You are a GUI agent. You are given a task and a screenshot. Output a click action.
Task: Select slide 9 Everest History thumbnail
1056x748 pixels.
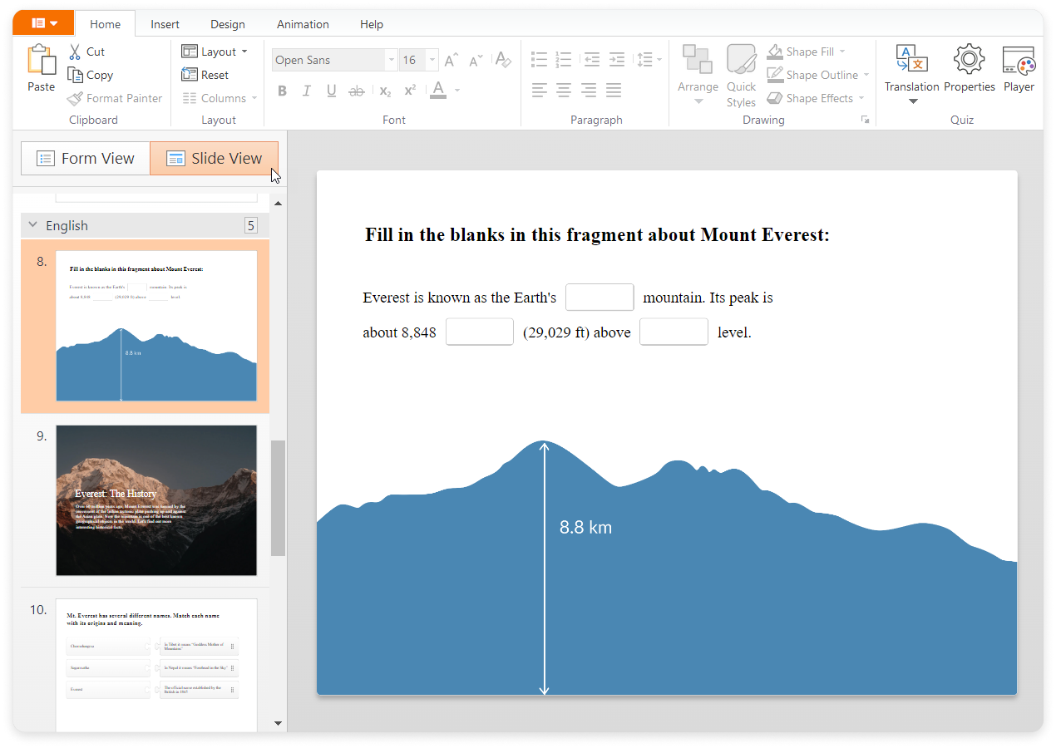click(156, 500)
